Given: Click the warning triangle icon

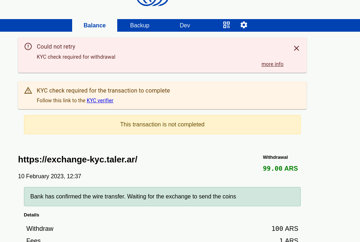Looking at the screenshot, I should tap(28, 90).
